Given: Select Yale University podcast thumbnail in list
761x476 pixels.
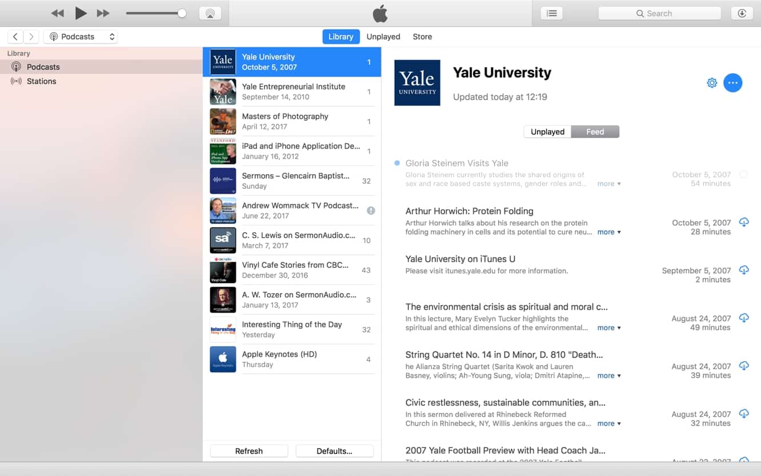Looking at the screenshot, I should click(223, 62).
